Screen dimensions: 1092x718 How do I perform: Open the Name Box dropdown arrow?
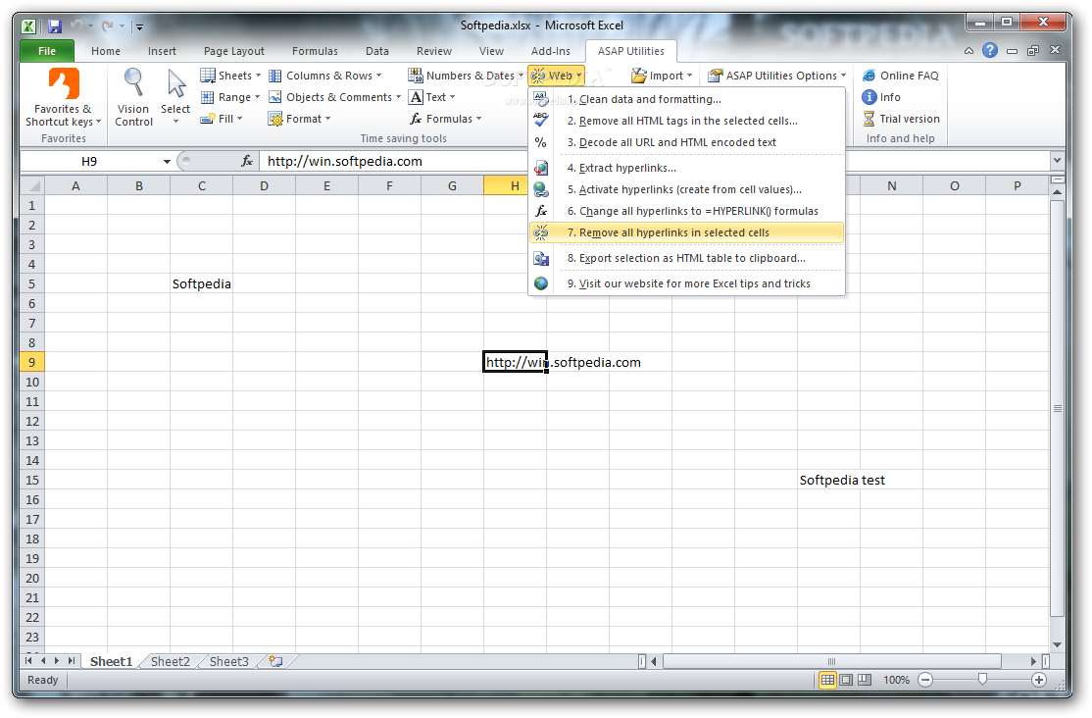[x=168, y=161]
